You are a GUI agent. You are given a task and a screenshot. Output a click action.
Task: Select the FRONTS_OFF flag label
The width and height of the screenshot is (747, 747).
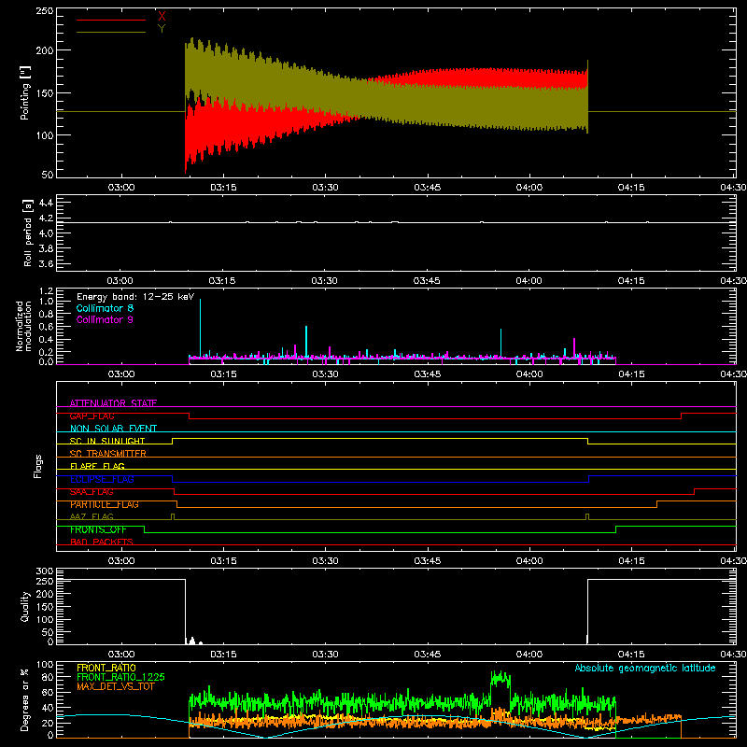click(98, 529)
